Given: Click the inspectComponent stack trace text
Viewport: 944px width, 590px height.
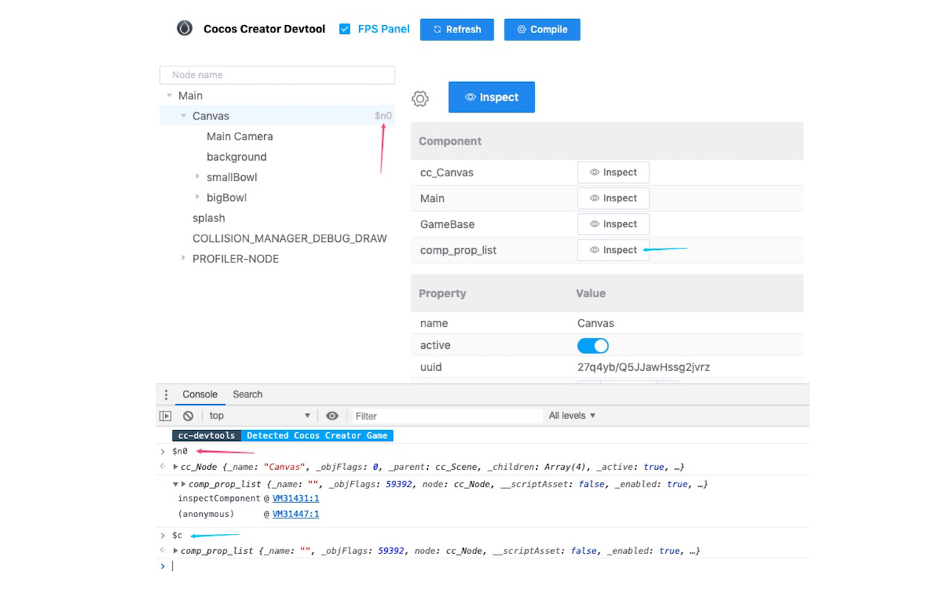Looking at the screenshot, I should click(x=219, y=499).
